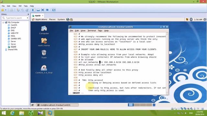Image resolution: width=207 pixels, height=116 pixels.
Task: Switch to the second workspace
Action: pyautogui.click(x=137, y=105)
